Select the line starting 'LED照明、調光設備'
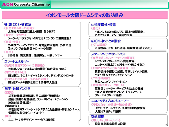The height and width of the screenshot is (127, 169). [x=35, y=55]
